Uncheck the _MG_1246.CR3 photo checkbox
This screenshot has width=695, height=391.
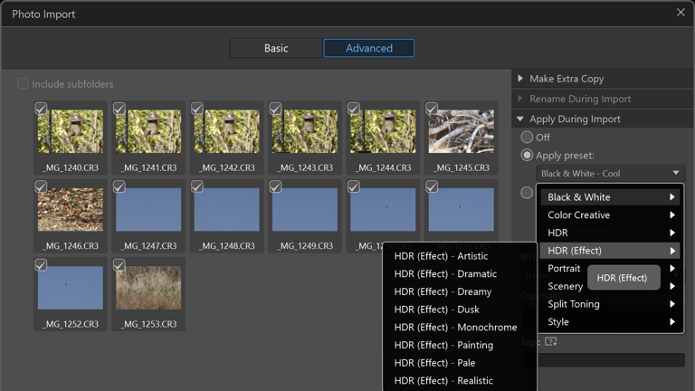pos(41,186)
